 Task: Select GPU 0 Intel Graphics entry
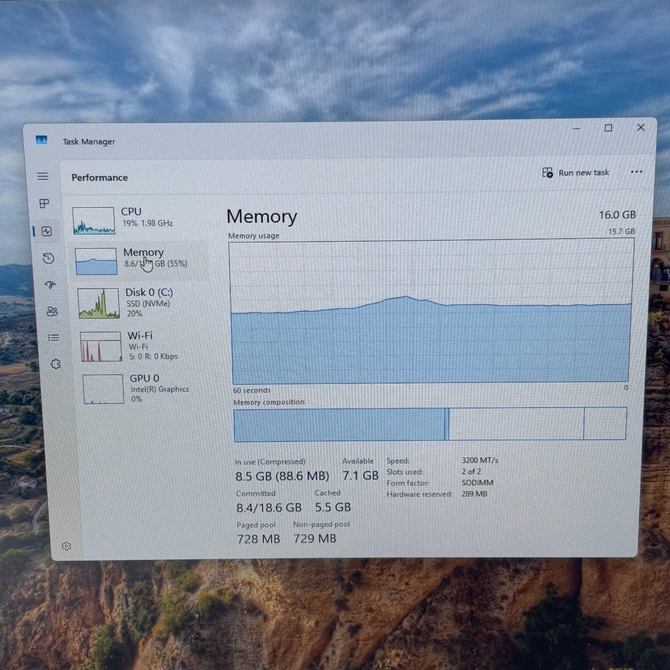pyautogui.click(x=159, y=388)
